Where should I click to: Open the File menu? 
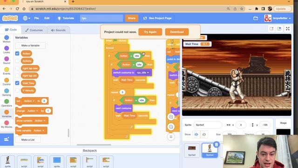(36, 18)
